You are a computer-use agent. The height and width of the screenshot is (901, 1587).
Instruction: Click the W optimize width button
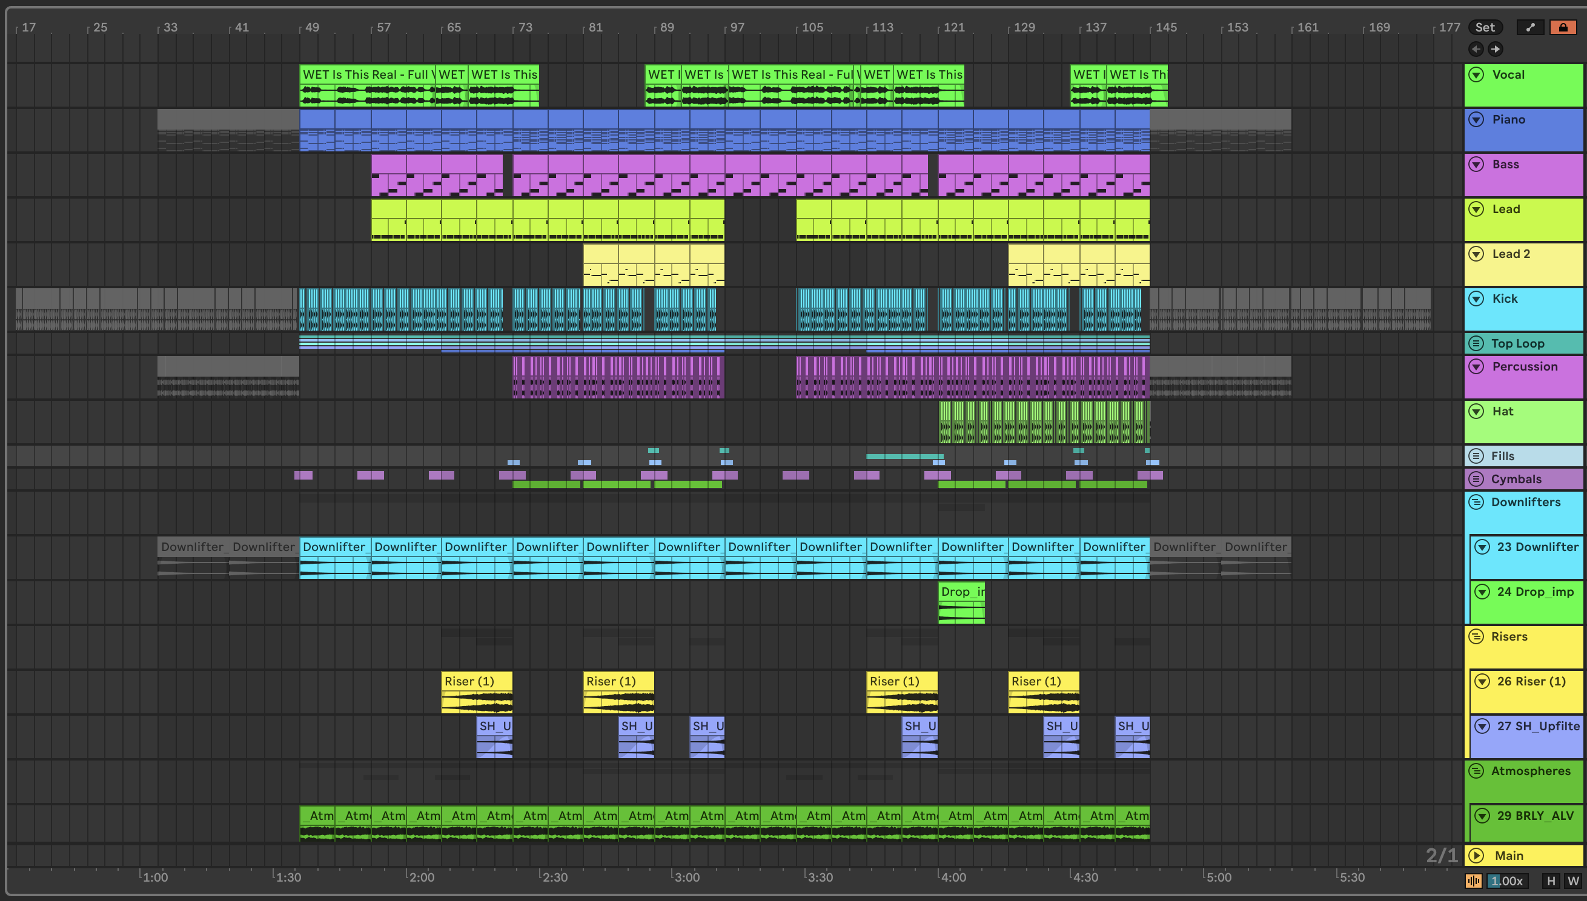[x=1572, y=880]
